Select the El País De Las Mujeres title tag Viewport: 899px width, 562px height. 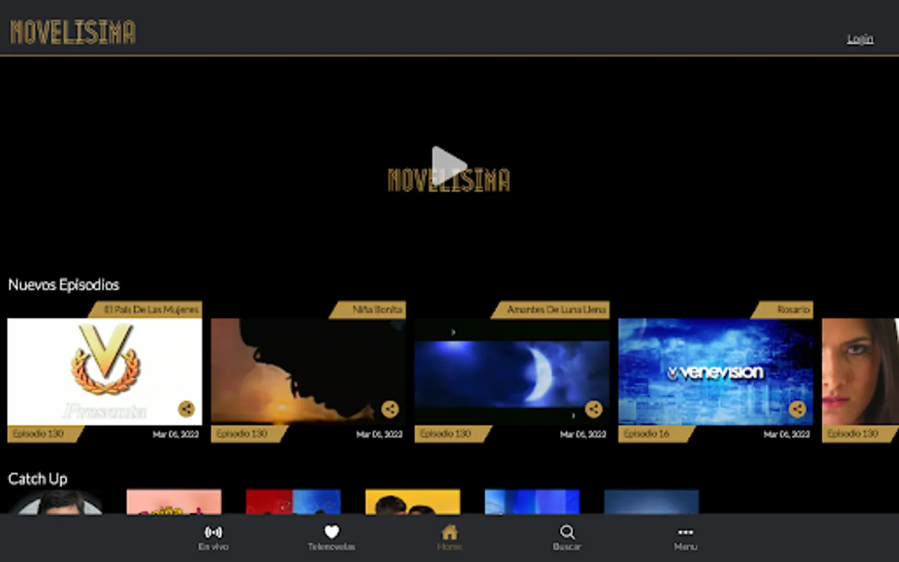click(145, 310)
